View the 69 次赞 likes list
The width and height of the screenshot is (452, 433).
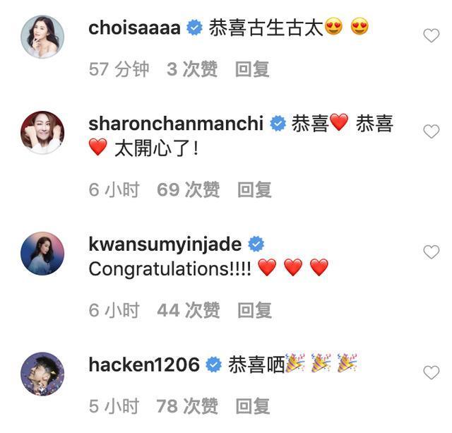point(189,190)
